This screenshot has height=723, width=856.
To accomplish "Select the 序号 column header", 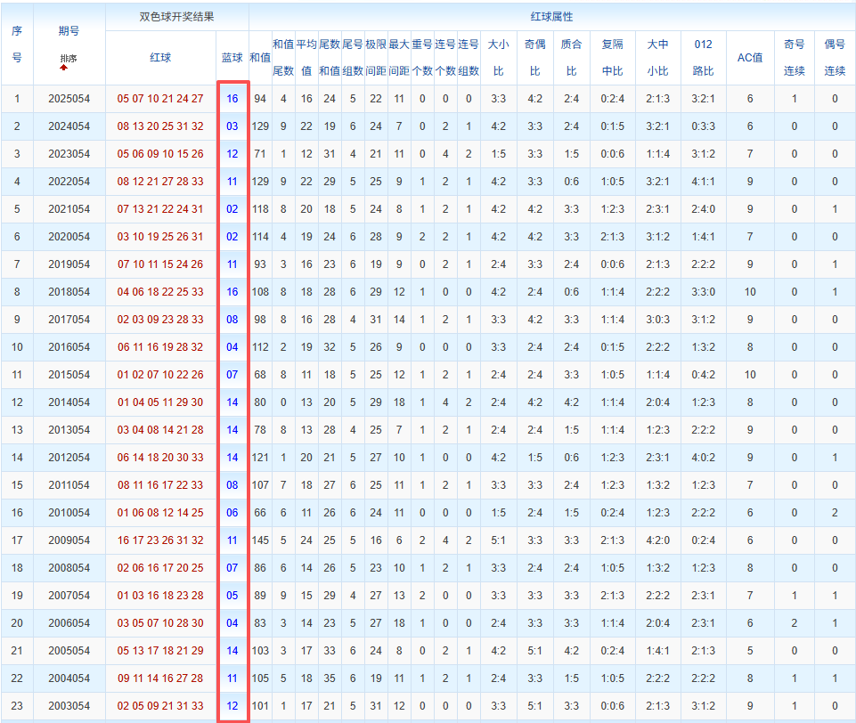I will tap(17, 45).
